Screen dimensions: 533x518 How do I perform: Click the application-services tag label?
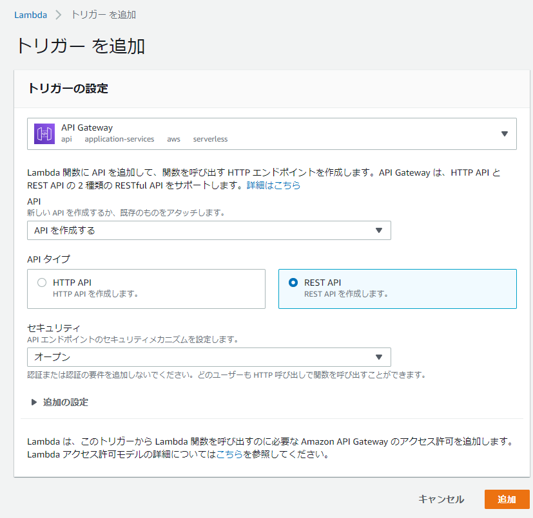pos(119,139)
